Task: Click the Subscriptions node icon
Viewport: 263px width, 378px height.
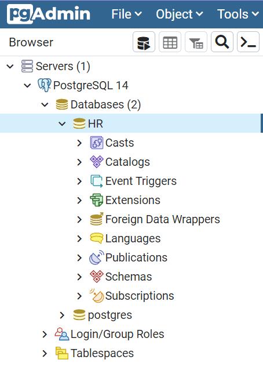Action: 97,296
